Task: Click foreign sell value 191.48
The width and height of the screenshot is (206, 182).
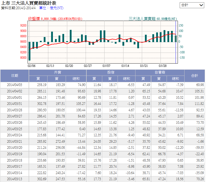Action: tap(60, 91)
